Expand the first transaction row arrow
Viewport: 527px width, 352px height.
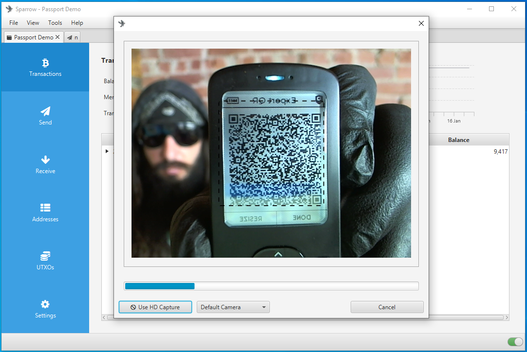[x=107, y=151]
